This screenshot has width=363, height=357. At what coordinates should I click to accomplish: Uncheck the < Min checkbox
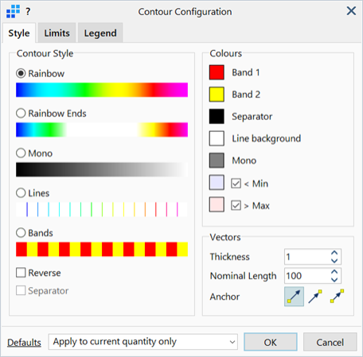(236, 184)
